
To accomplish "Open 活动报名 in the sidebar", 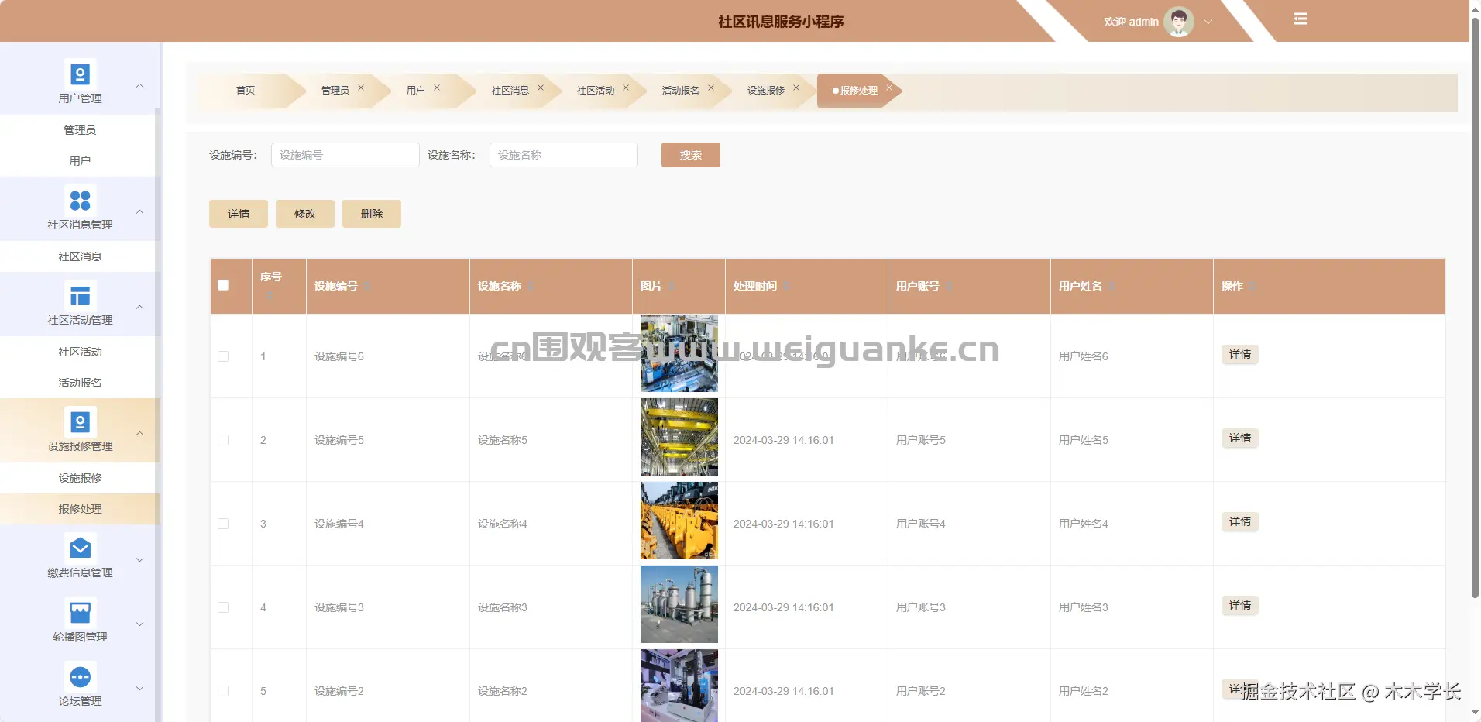I will point(80,383).
